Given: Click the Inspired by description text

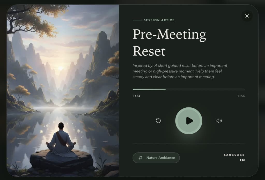Looking at the screenshot, I should (180, 71).
